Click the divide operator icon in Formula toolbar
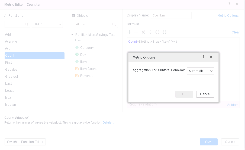 pos(150,32)
